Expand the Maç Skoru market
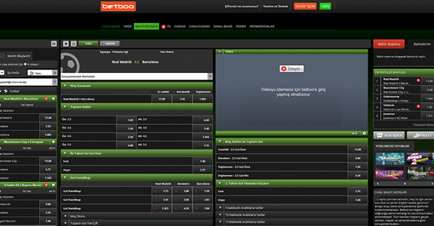 pyautogui.click(x=65, y=216)
